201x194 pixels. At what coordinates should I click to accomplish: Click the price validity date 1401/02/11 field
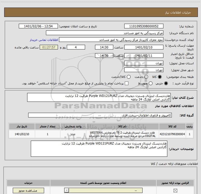144,55
